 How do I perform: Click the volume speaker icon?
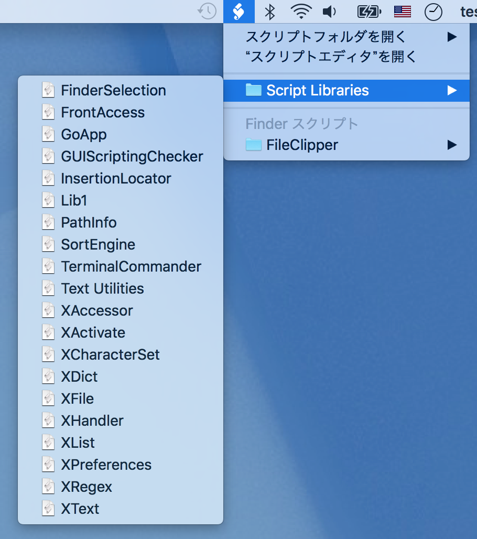330,12
